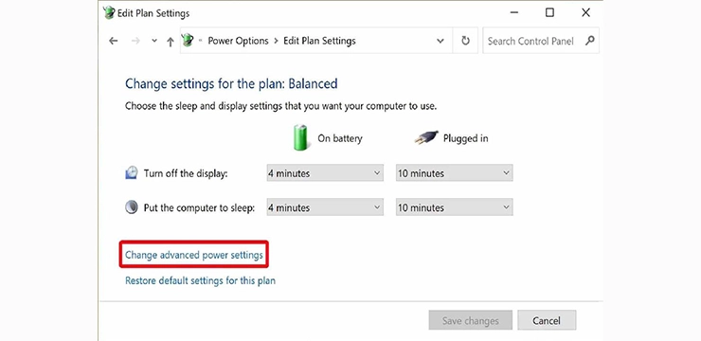Click the Save changes button
The height and width of the screenshot is (341, 701).
470,320
